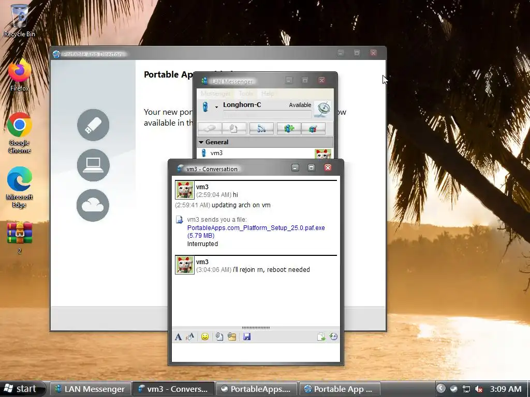Image resolution: width=530 pixels, height=397 pixels.
Task: Click the broadcast message button
Action: 261,128
